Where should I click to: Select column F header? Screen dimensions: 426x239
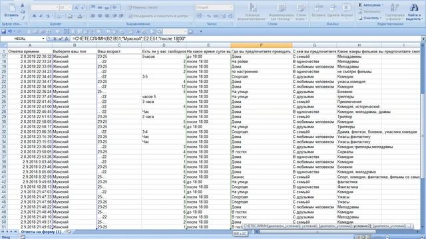pos(262,45)
